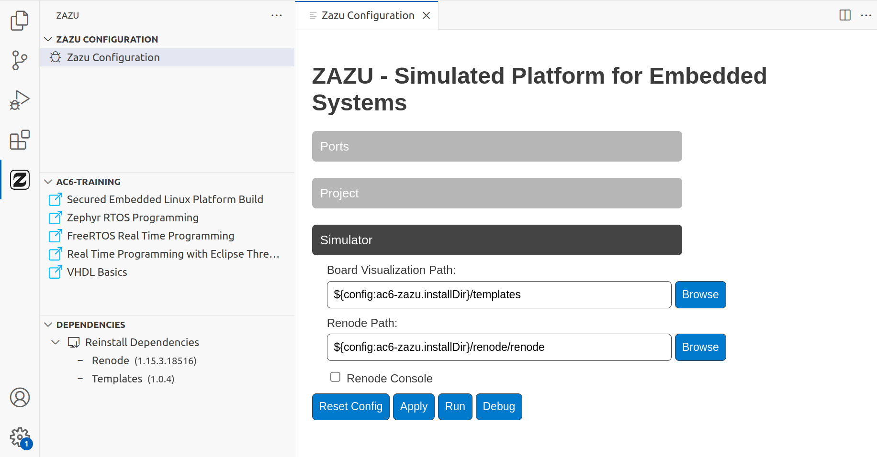Image resolution: width=877 pixels, height=457 pixels.
Task: Open the Accounts menu icon
Action: click(20, 397)
